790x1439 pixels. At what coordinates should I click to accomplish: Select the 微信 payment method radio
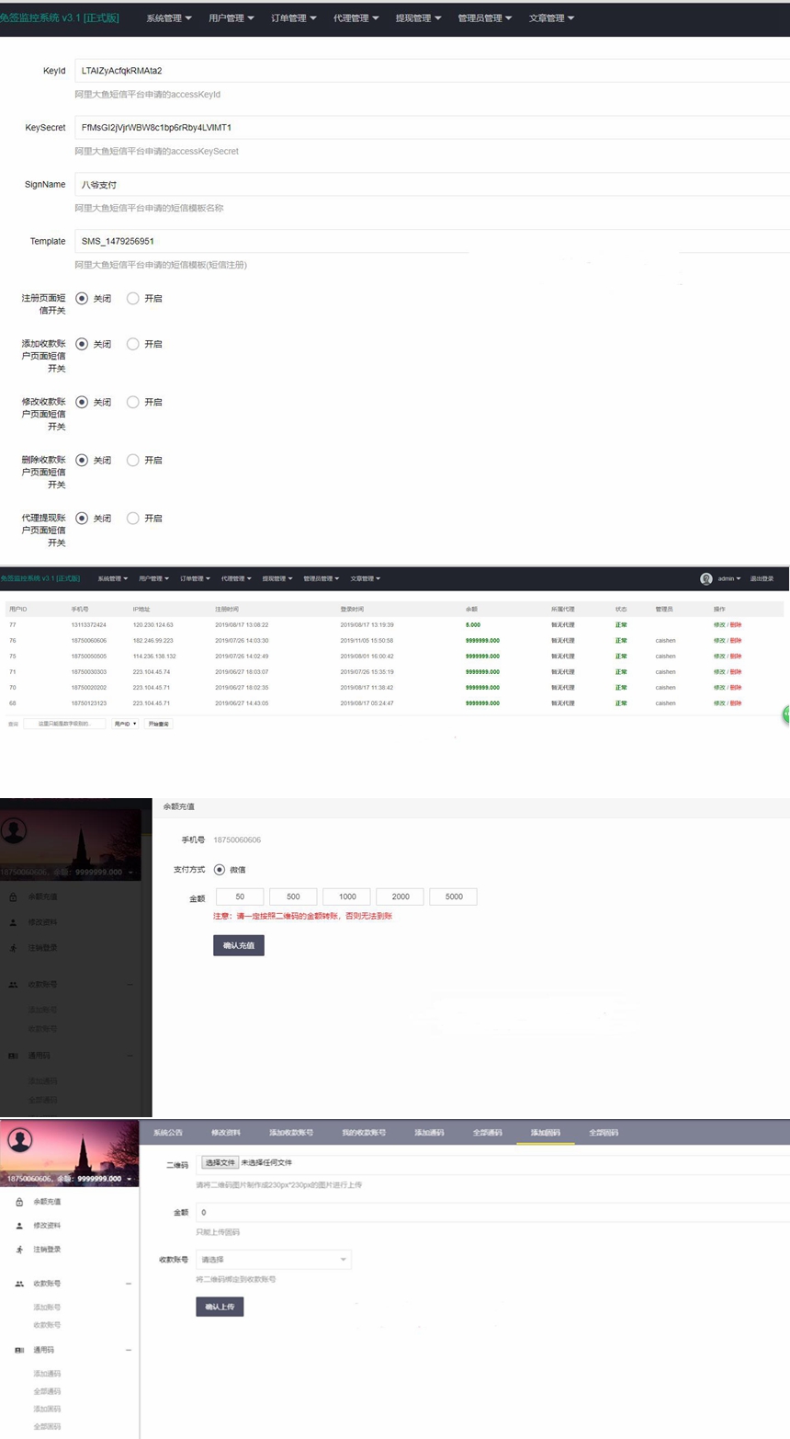click(220, 870)
